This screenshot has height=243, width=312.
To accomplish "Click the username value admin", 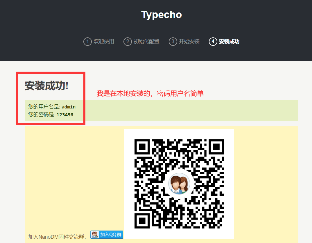I will (x=69, y=107).
